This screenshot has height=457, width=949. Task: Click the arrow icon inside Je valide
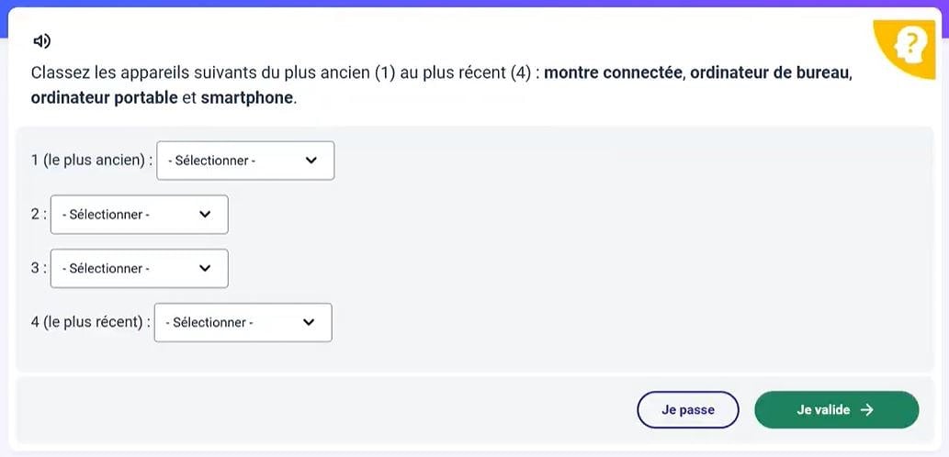[x=866, y=410]
